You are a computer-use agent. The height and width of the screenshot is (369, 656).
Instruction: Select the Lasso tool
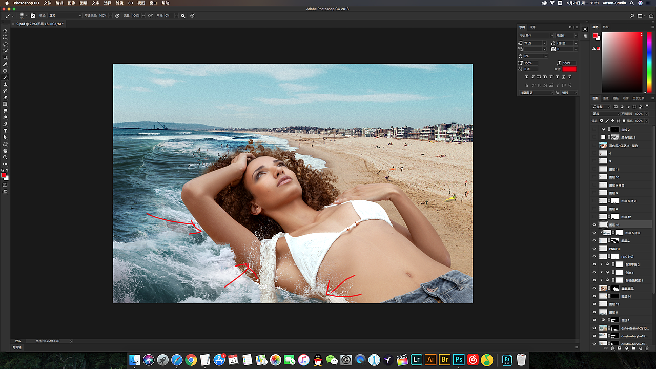(6, 44)
